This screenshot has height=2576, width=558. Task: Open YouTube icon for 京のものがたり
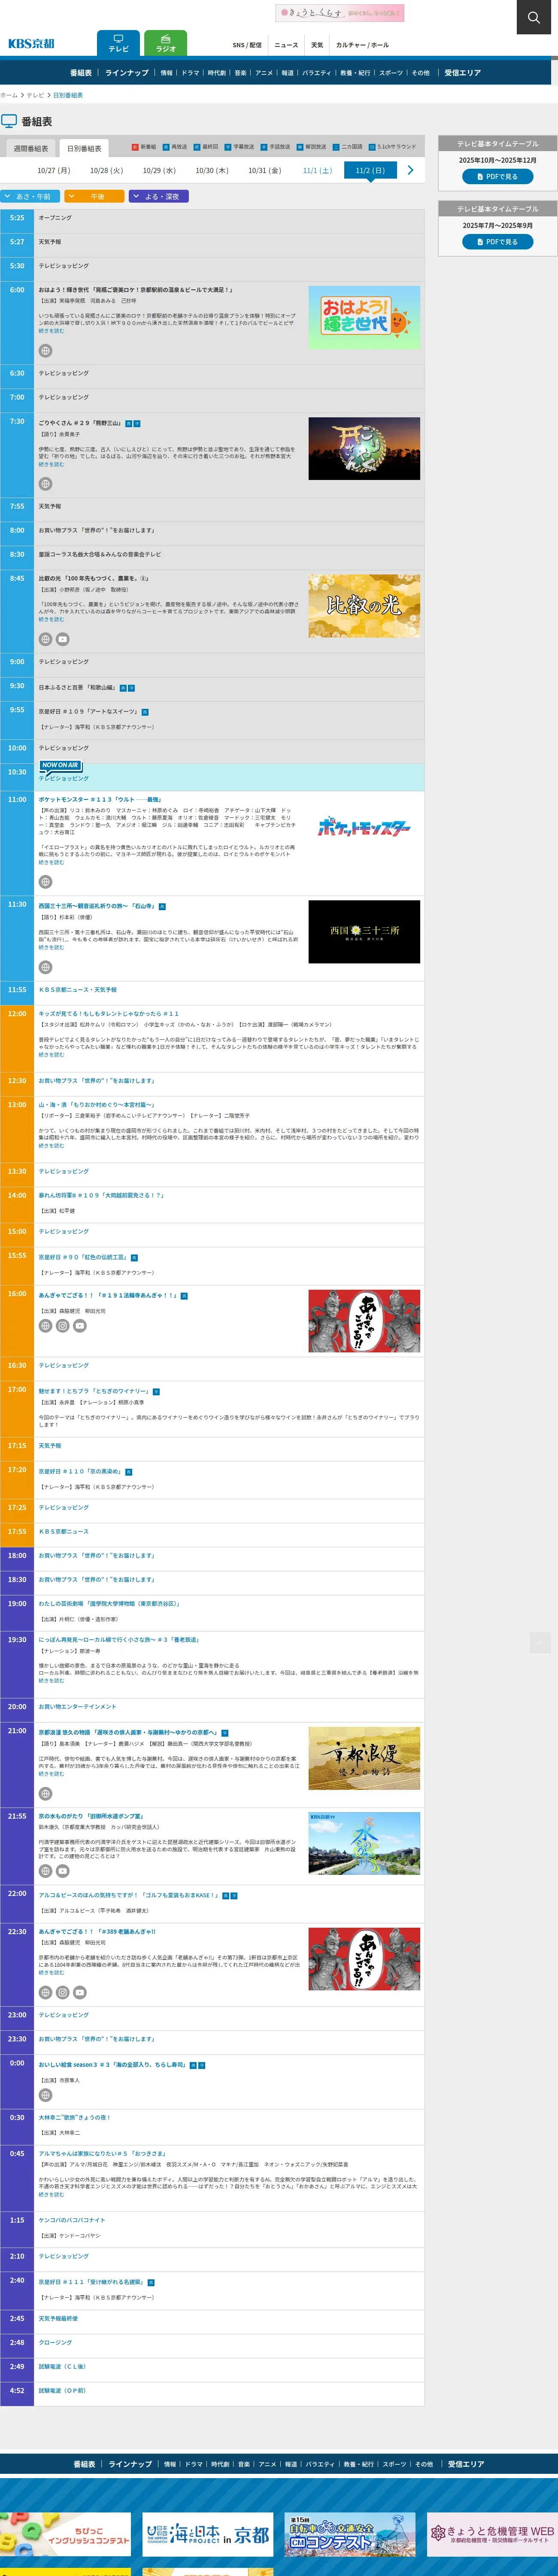point(62,1870)
